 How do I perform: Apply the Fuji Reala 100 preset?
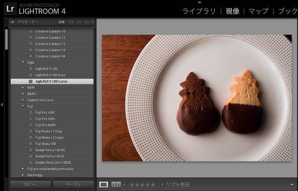point(46,144)
